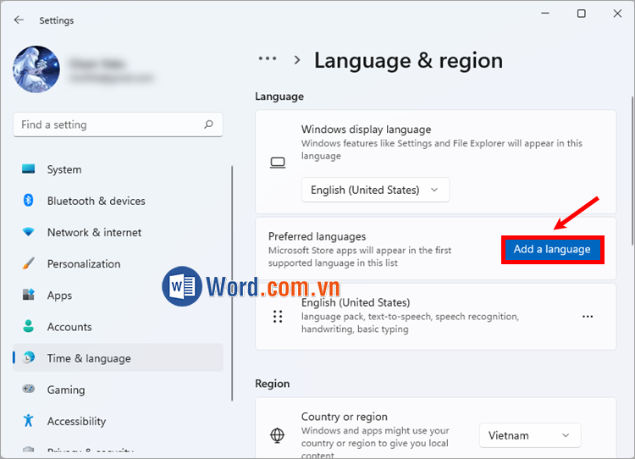Click the Country or region globe icon
Screen dimensions: 635x459
coord(278,435)
